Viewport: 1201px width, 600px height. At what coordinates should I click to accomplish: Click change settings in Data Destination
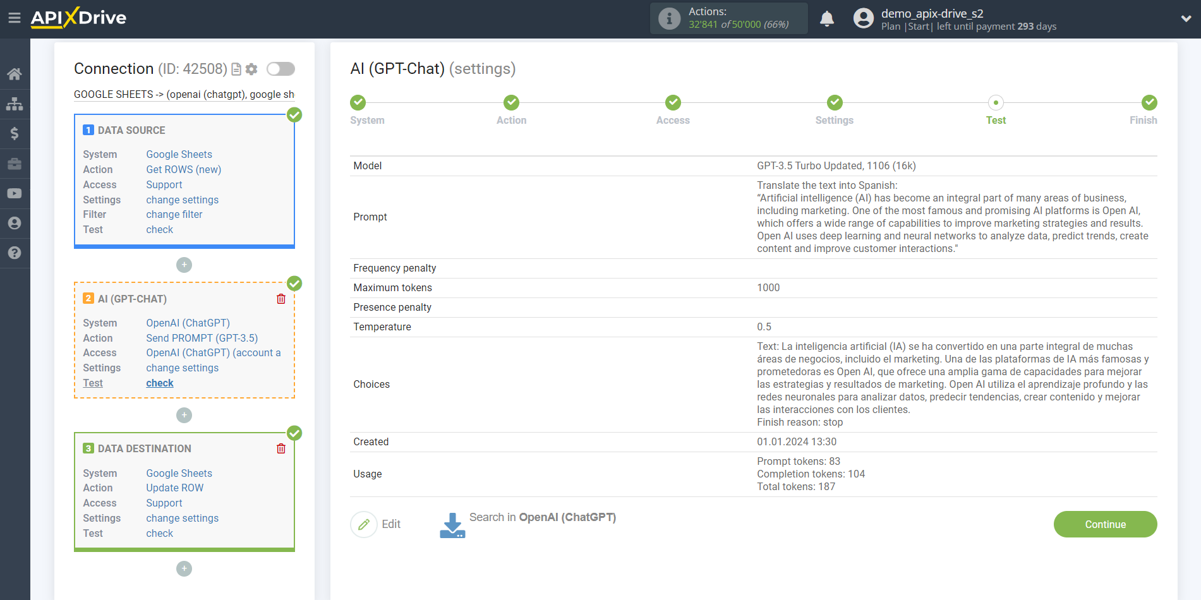point(182,519)
